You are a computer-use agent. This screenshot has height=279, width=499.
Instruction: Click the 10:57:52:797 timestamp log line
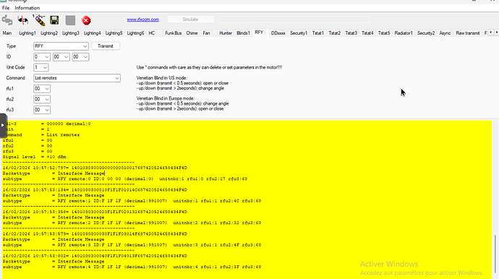pyautogui.click(x=95, y=168)
